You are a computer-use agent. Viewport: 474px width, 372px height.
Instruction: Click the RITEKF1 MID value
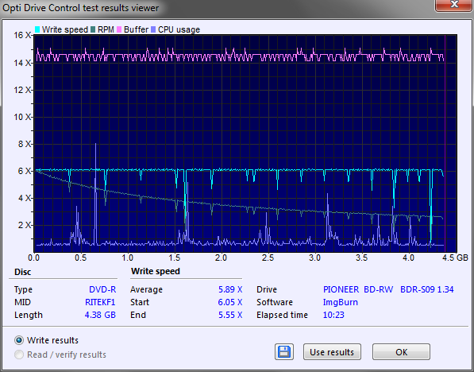(100, 302)
